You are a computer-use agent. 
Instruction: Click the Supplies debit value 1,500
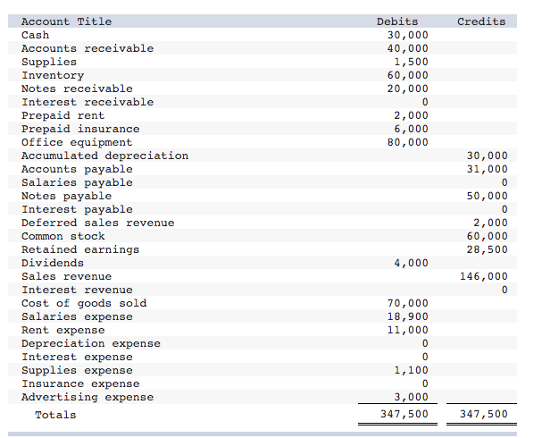(x=411, y=62)
